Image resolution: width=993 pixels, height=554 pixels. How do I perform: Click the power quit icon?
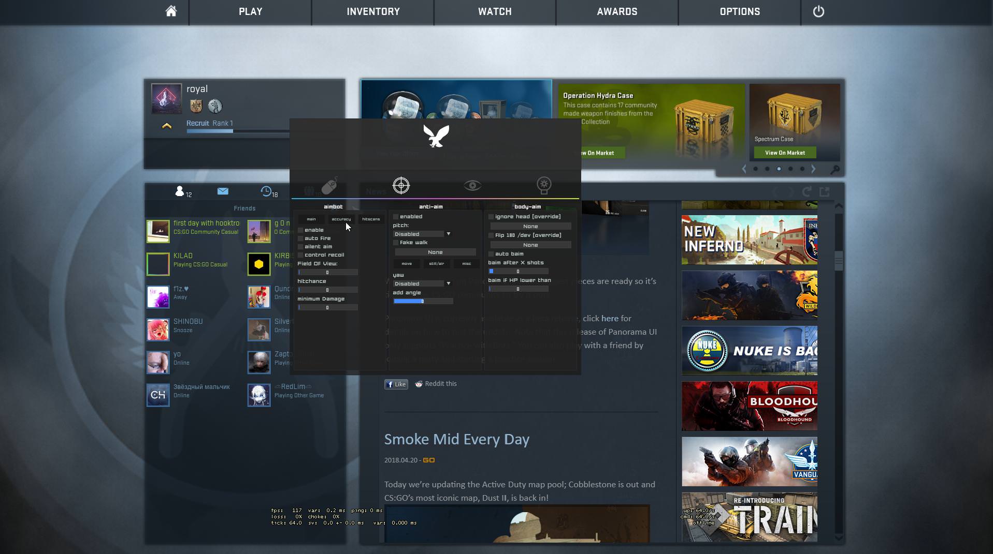[x=818, y=11]
